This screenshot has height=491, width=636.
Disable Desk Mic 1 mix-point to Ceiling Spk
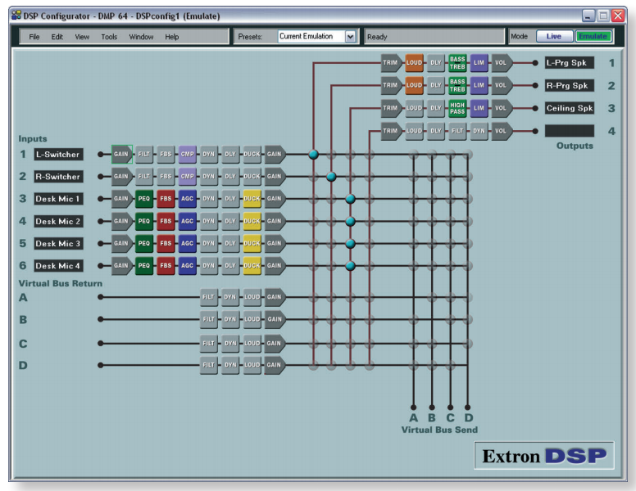tap(350, 199)
